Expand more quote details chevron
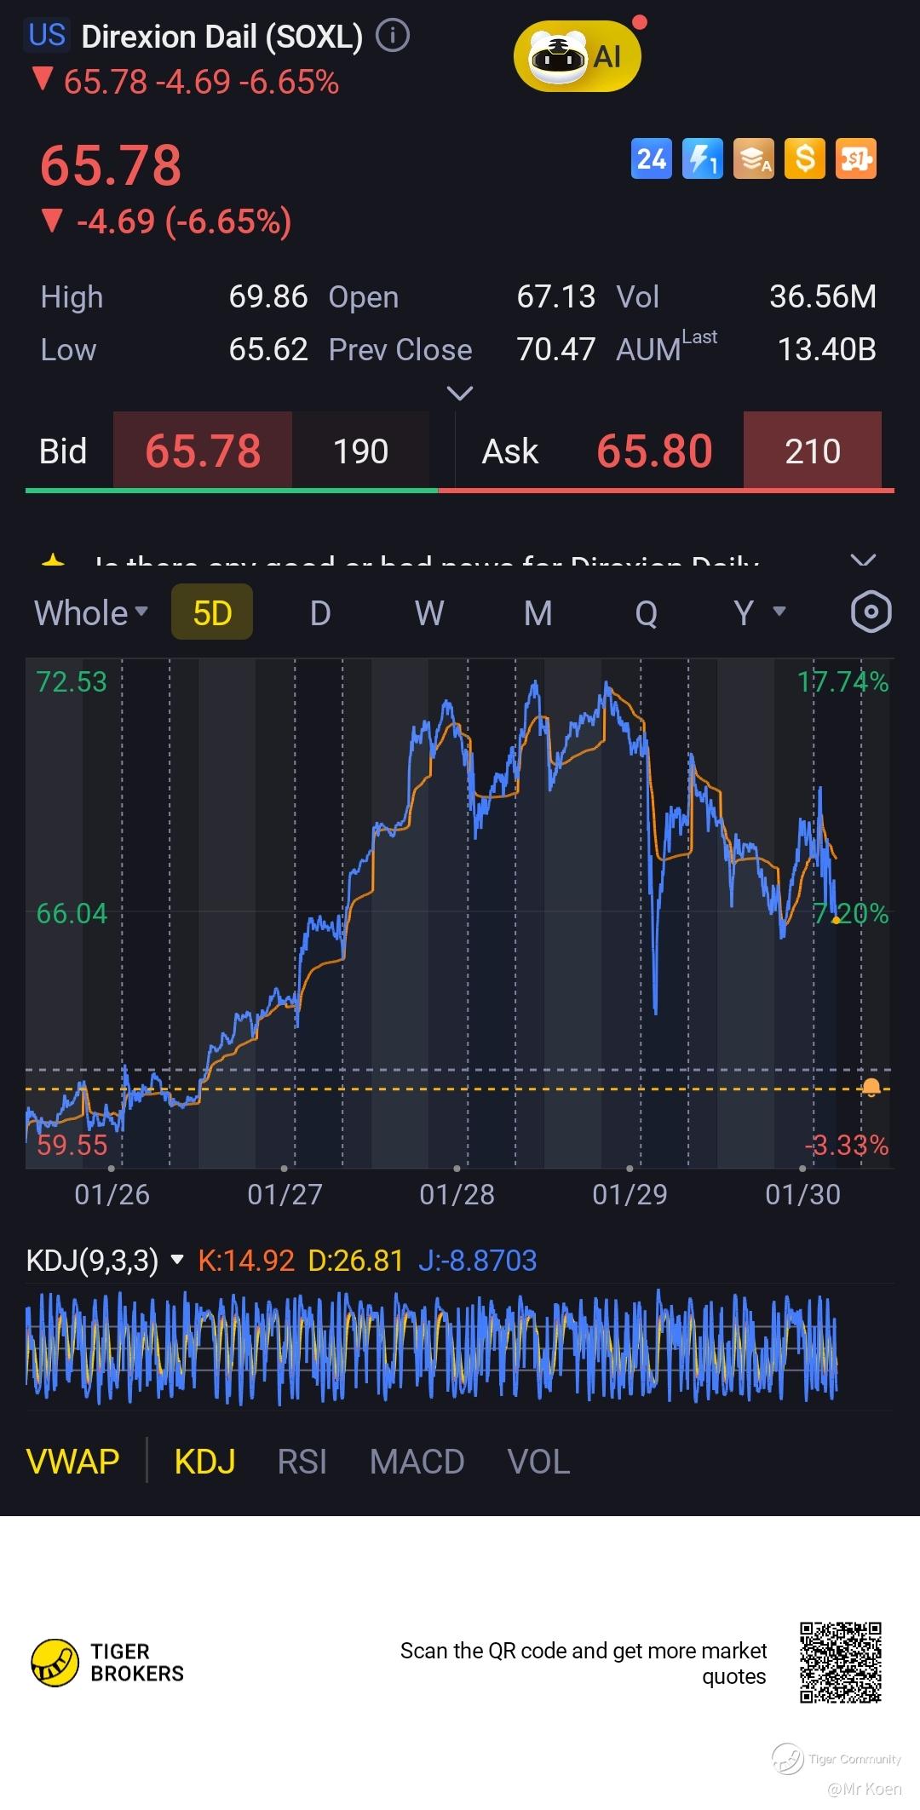 [460, 394]
